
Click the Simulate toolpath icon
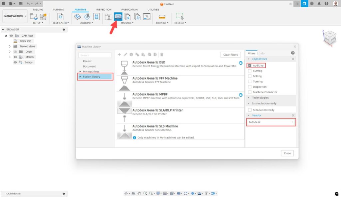[x=87, y=17]
